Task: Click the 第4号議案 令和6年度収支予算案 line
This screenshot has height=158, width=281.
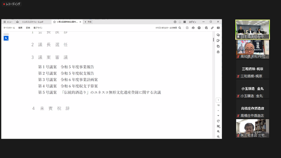Action: [68, 86]
